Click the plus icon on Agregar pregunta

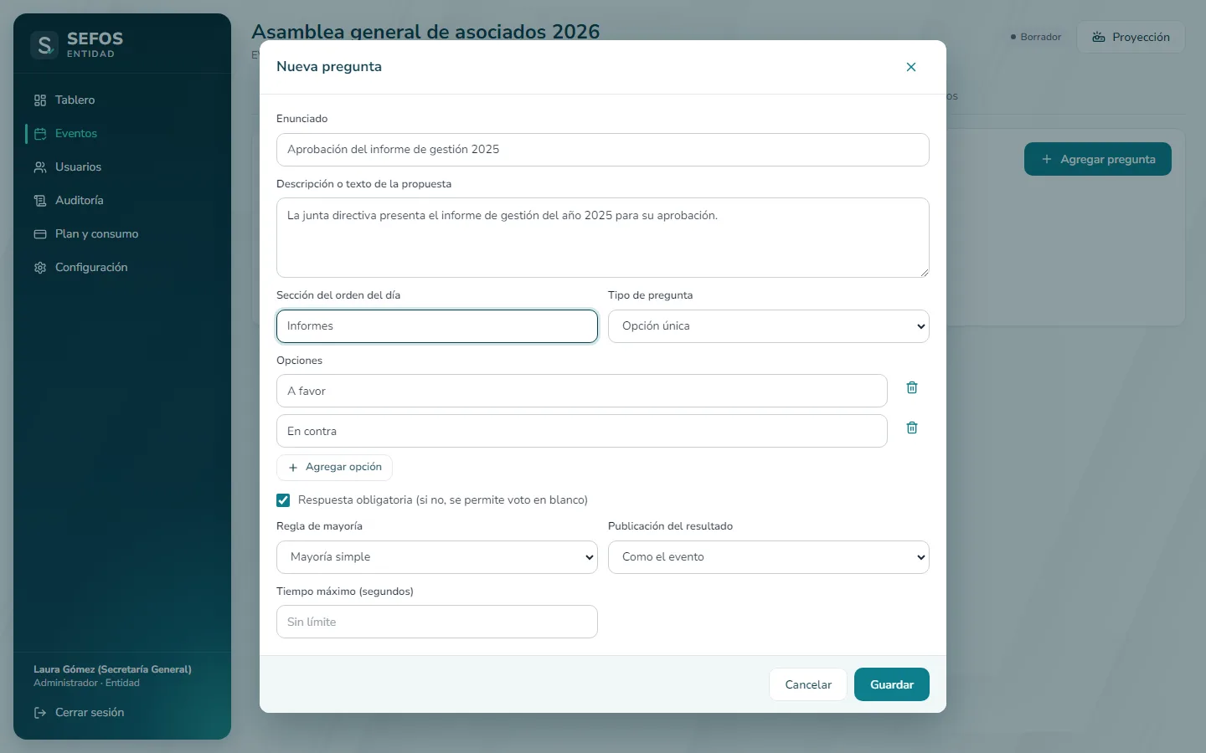pos(1047,159)
